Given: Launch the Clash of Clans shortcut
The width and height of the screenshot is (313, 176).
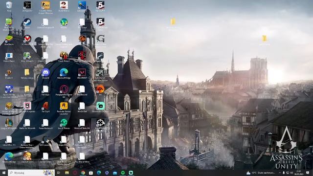Looking at the screenshot, I should pos(27,157).
